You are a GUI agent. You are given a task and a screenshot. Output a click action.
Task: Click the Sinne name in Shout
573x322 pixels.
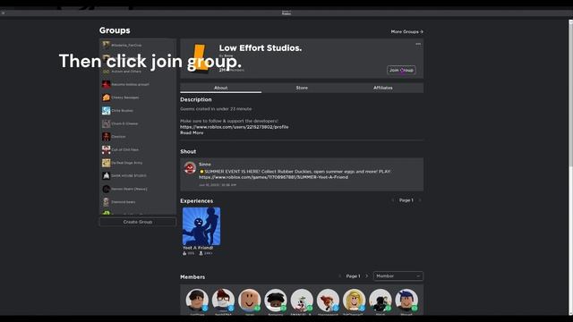[x=205, y=165]
